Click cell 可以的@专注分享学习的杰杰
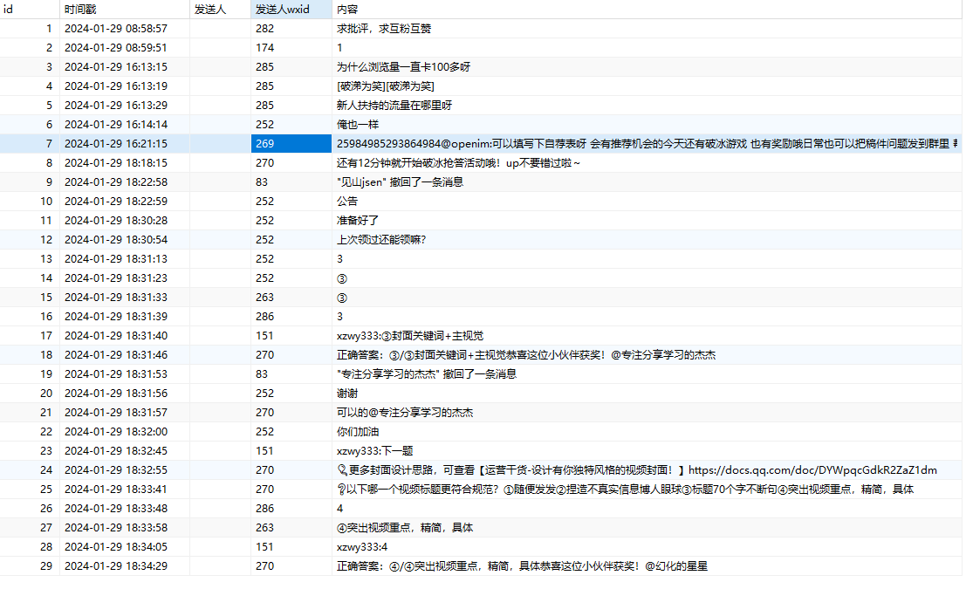The image size is (966, 589). [647, 412]
